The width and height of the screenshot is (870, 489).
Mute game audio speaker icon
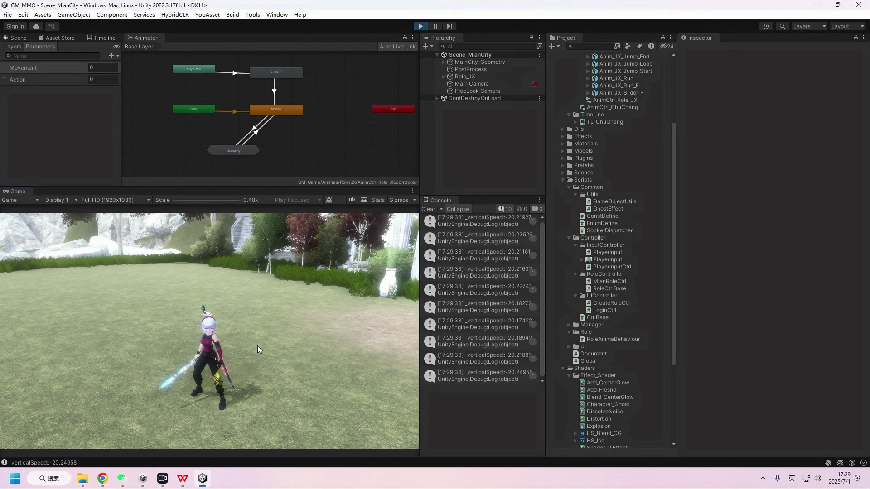pos(352,200)
